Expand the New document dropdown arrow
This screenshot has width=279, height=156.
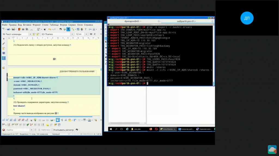click(6, 29)
